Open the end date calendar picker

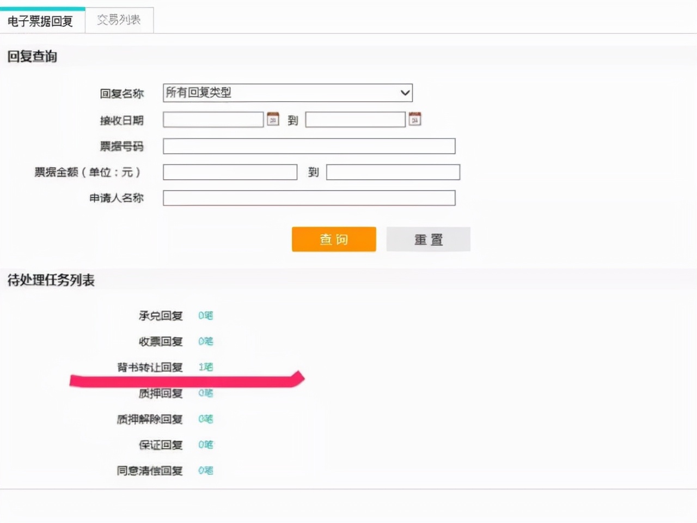tap(415, 118)
